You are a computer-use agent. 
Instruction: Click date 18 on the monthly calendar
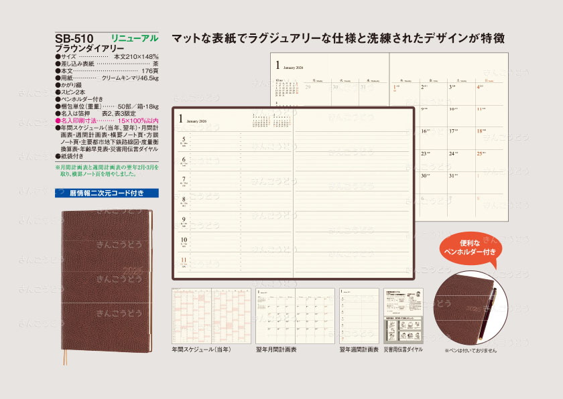tap(480, 131)
